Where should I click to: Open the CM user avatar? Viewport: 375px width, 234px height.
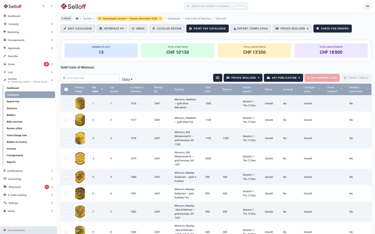tap(367, 6)
